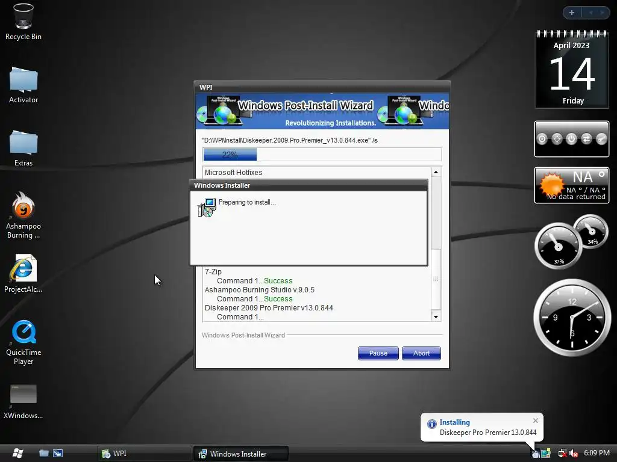
Task: Click 'Diskeeper Pro Premier 13.0.844' balloon text
Action: pyautogui.click(x=488, y=433)
